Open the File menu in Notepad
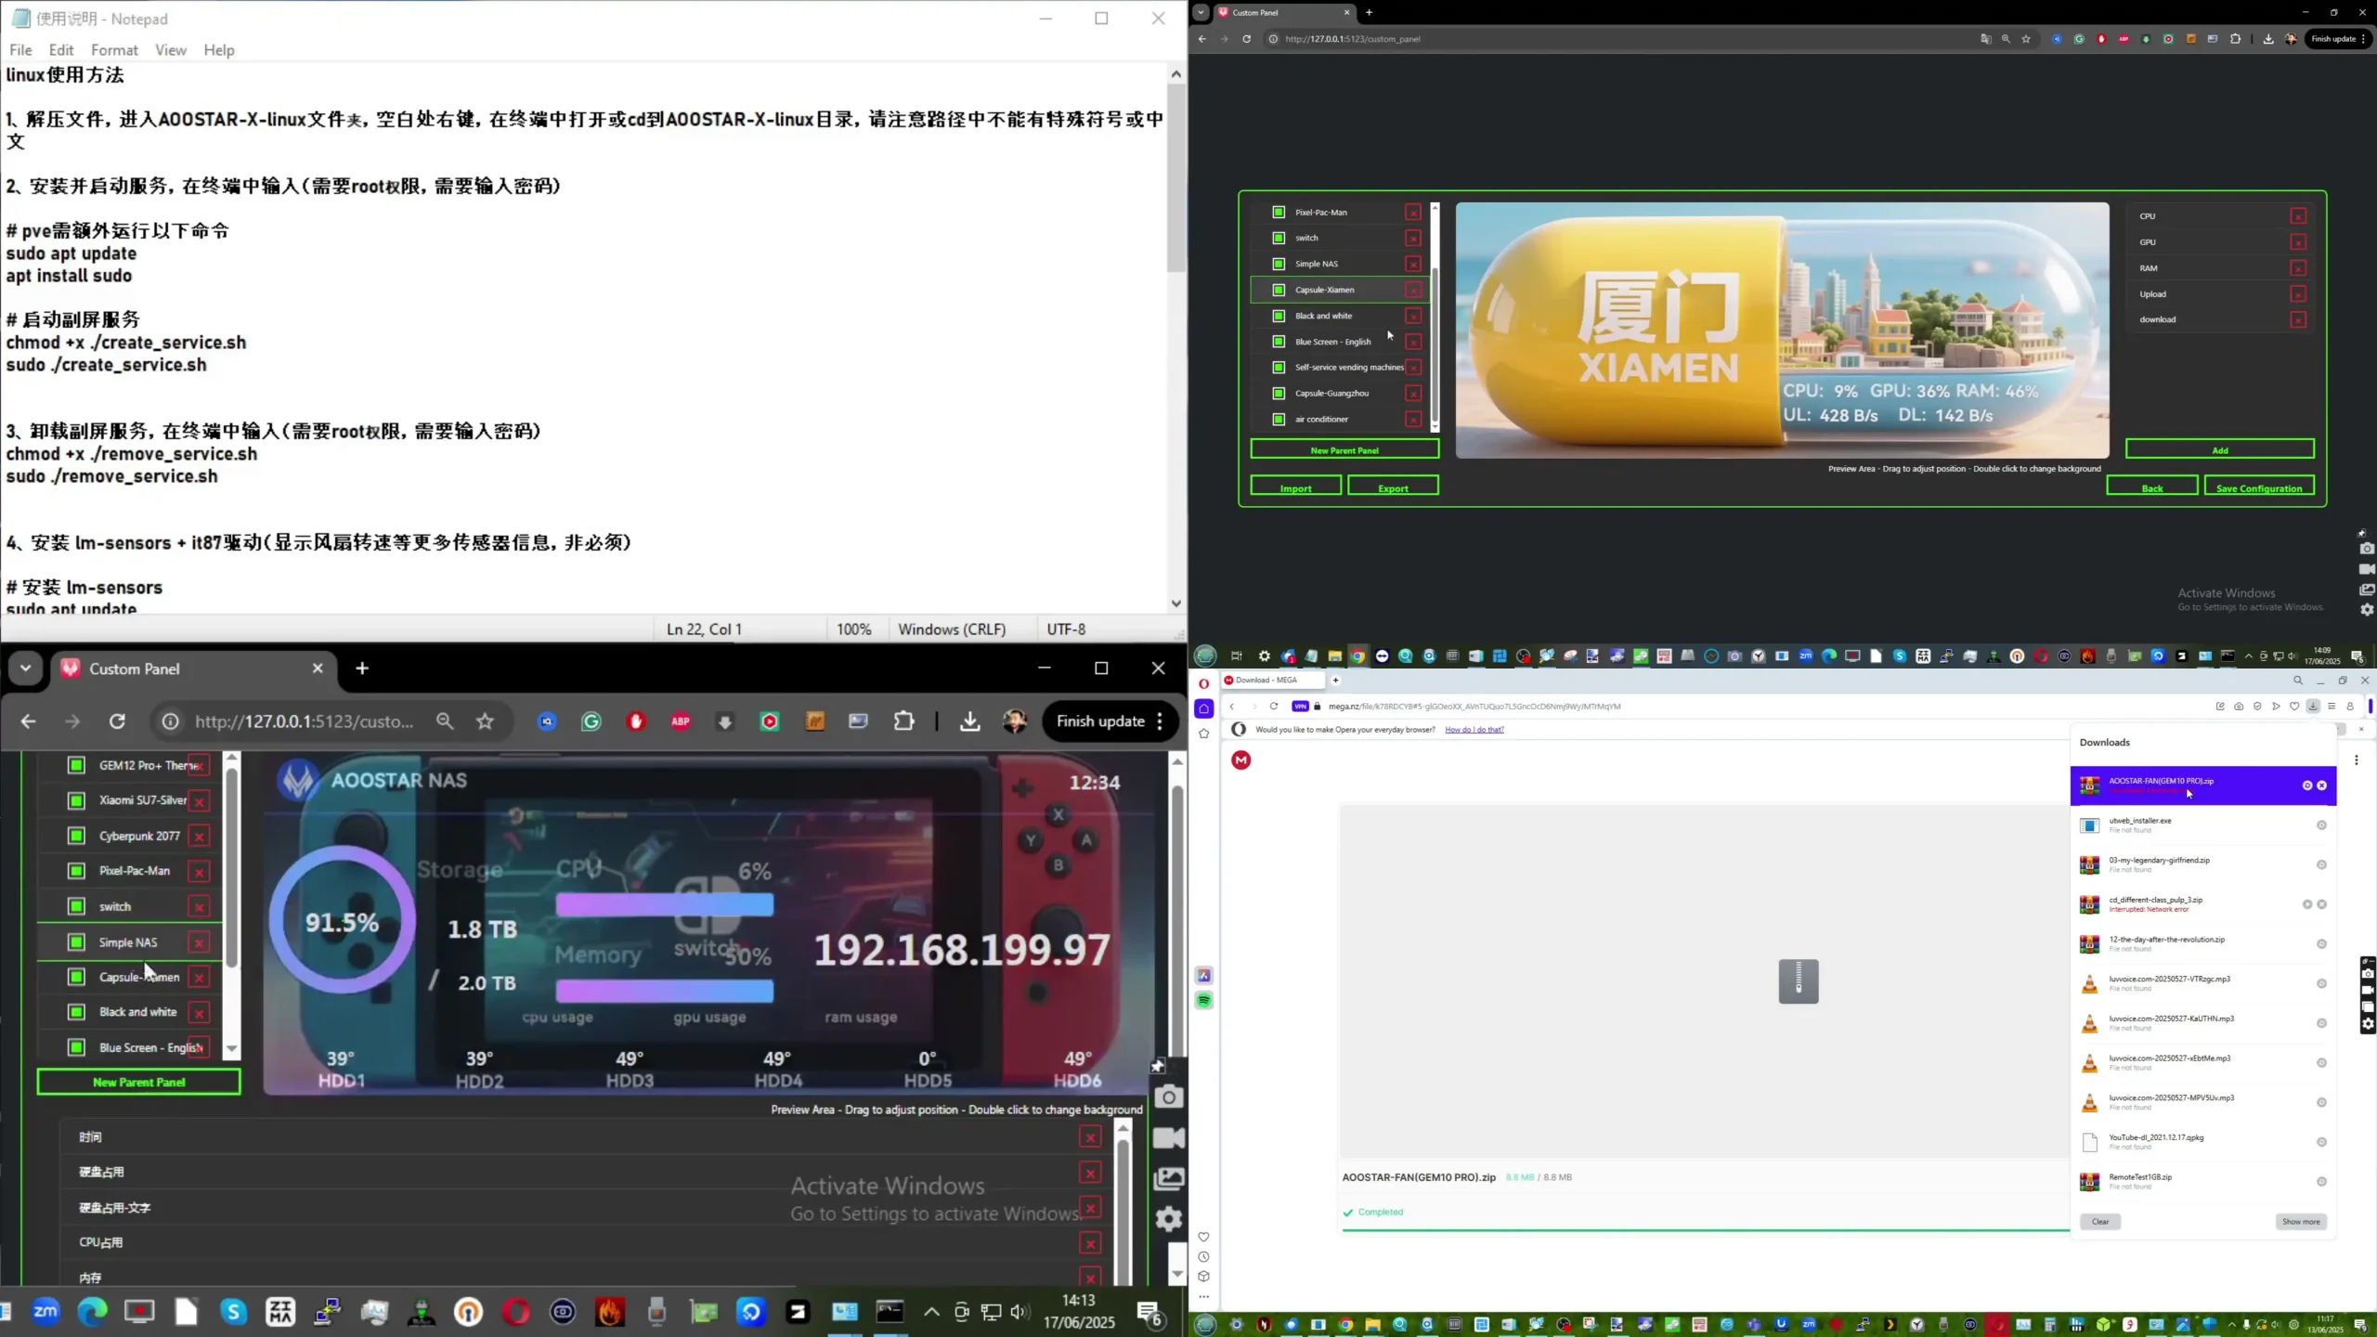This screenshot has width=2377, height=1337. (20, 50)
